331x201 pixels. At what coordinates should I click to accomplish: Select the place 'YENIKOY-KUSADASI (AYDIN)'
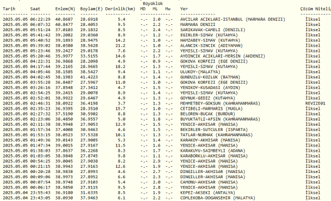(x=210, y=88)
